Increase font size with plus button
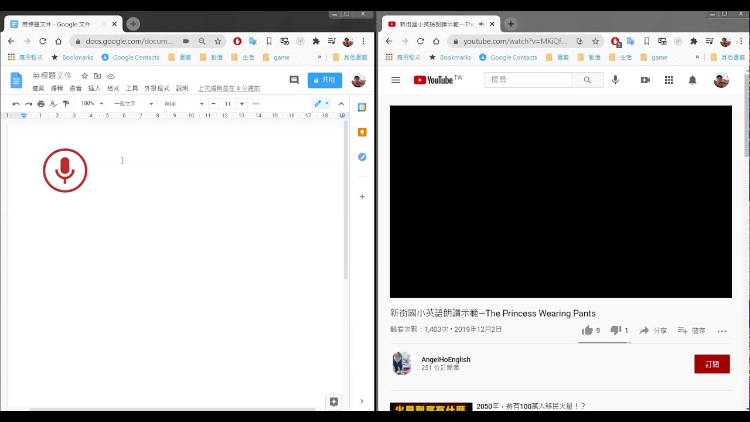The width and height of the screenshot is (750, 422). [x=242, y=104]
